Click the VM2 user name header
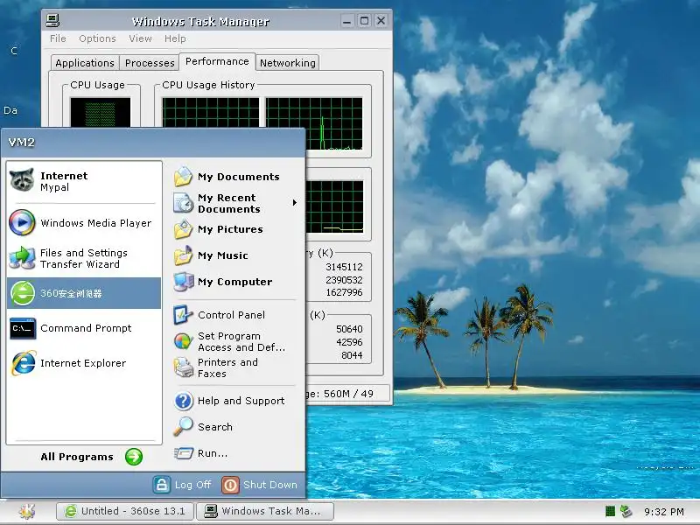This screenshot has width=700, height=525. (x=21, y=143)
